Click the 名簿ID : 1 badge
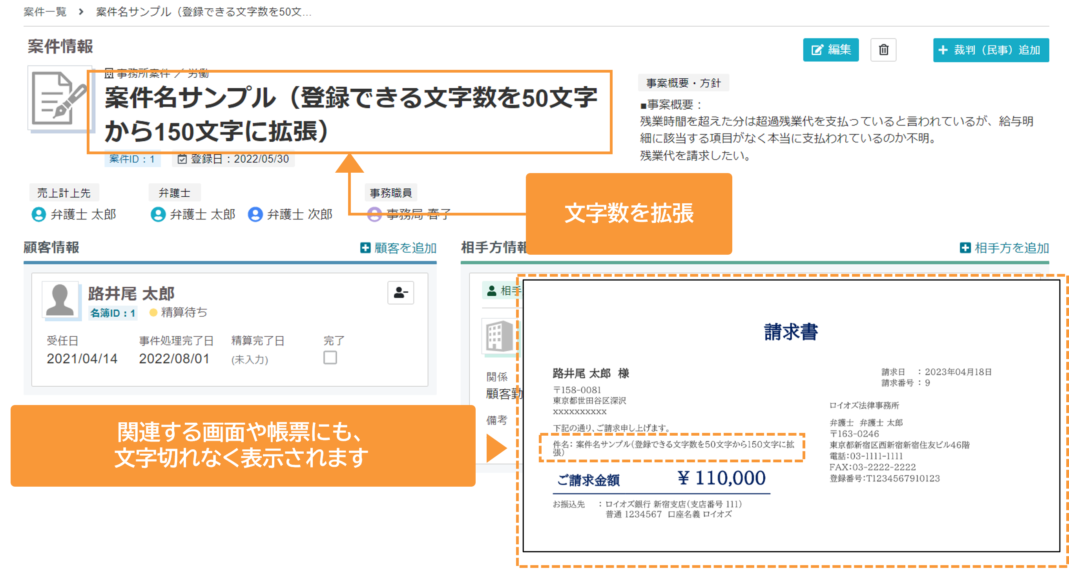The image size is (1069, 573). pos(113,313)
